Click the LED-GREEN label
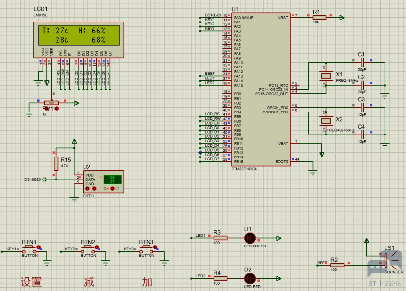This screenshot has width=406, height=291. [255, 246]
